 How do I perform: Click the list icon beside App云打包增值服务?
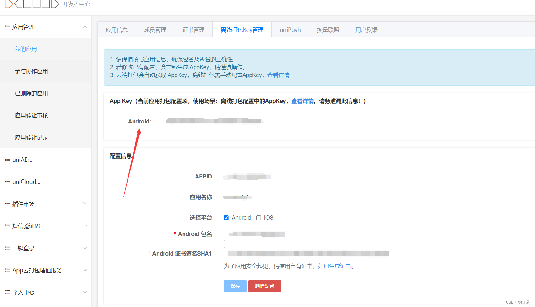(x=8, y=270)
